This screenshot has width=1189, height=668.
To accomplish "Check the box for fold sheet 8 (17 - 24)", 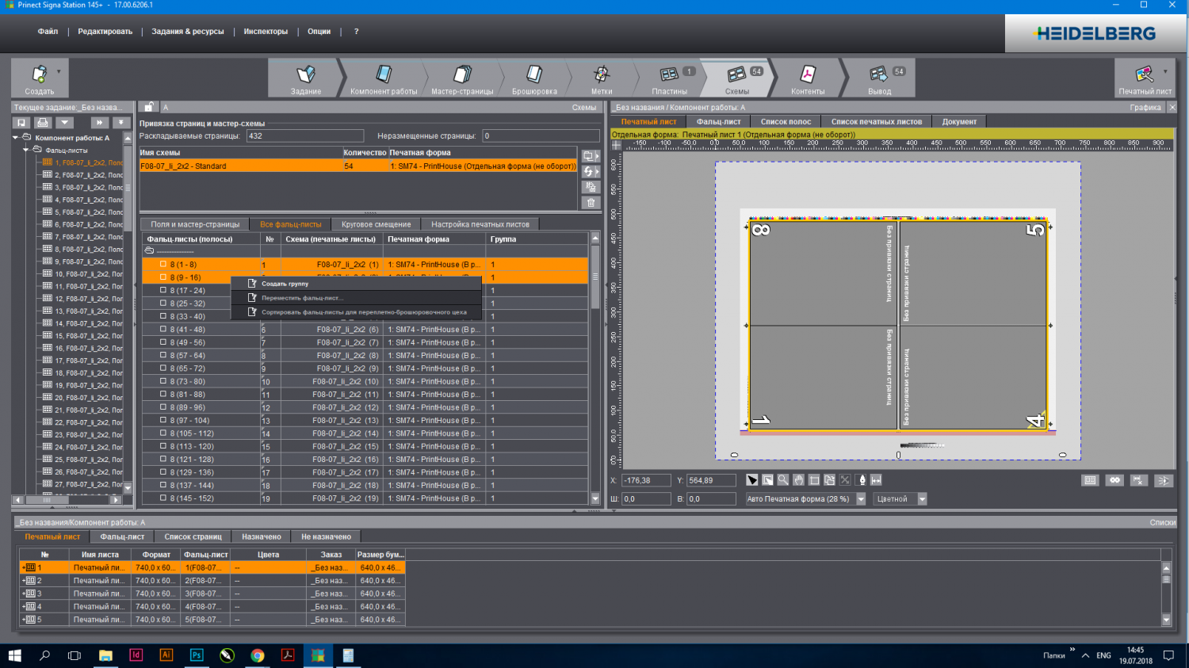I will (163, 291).
